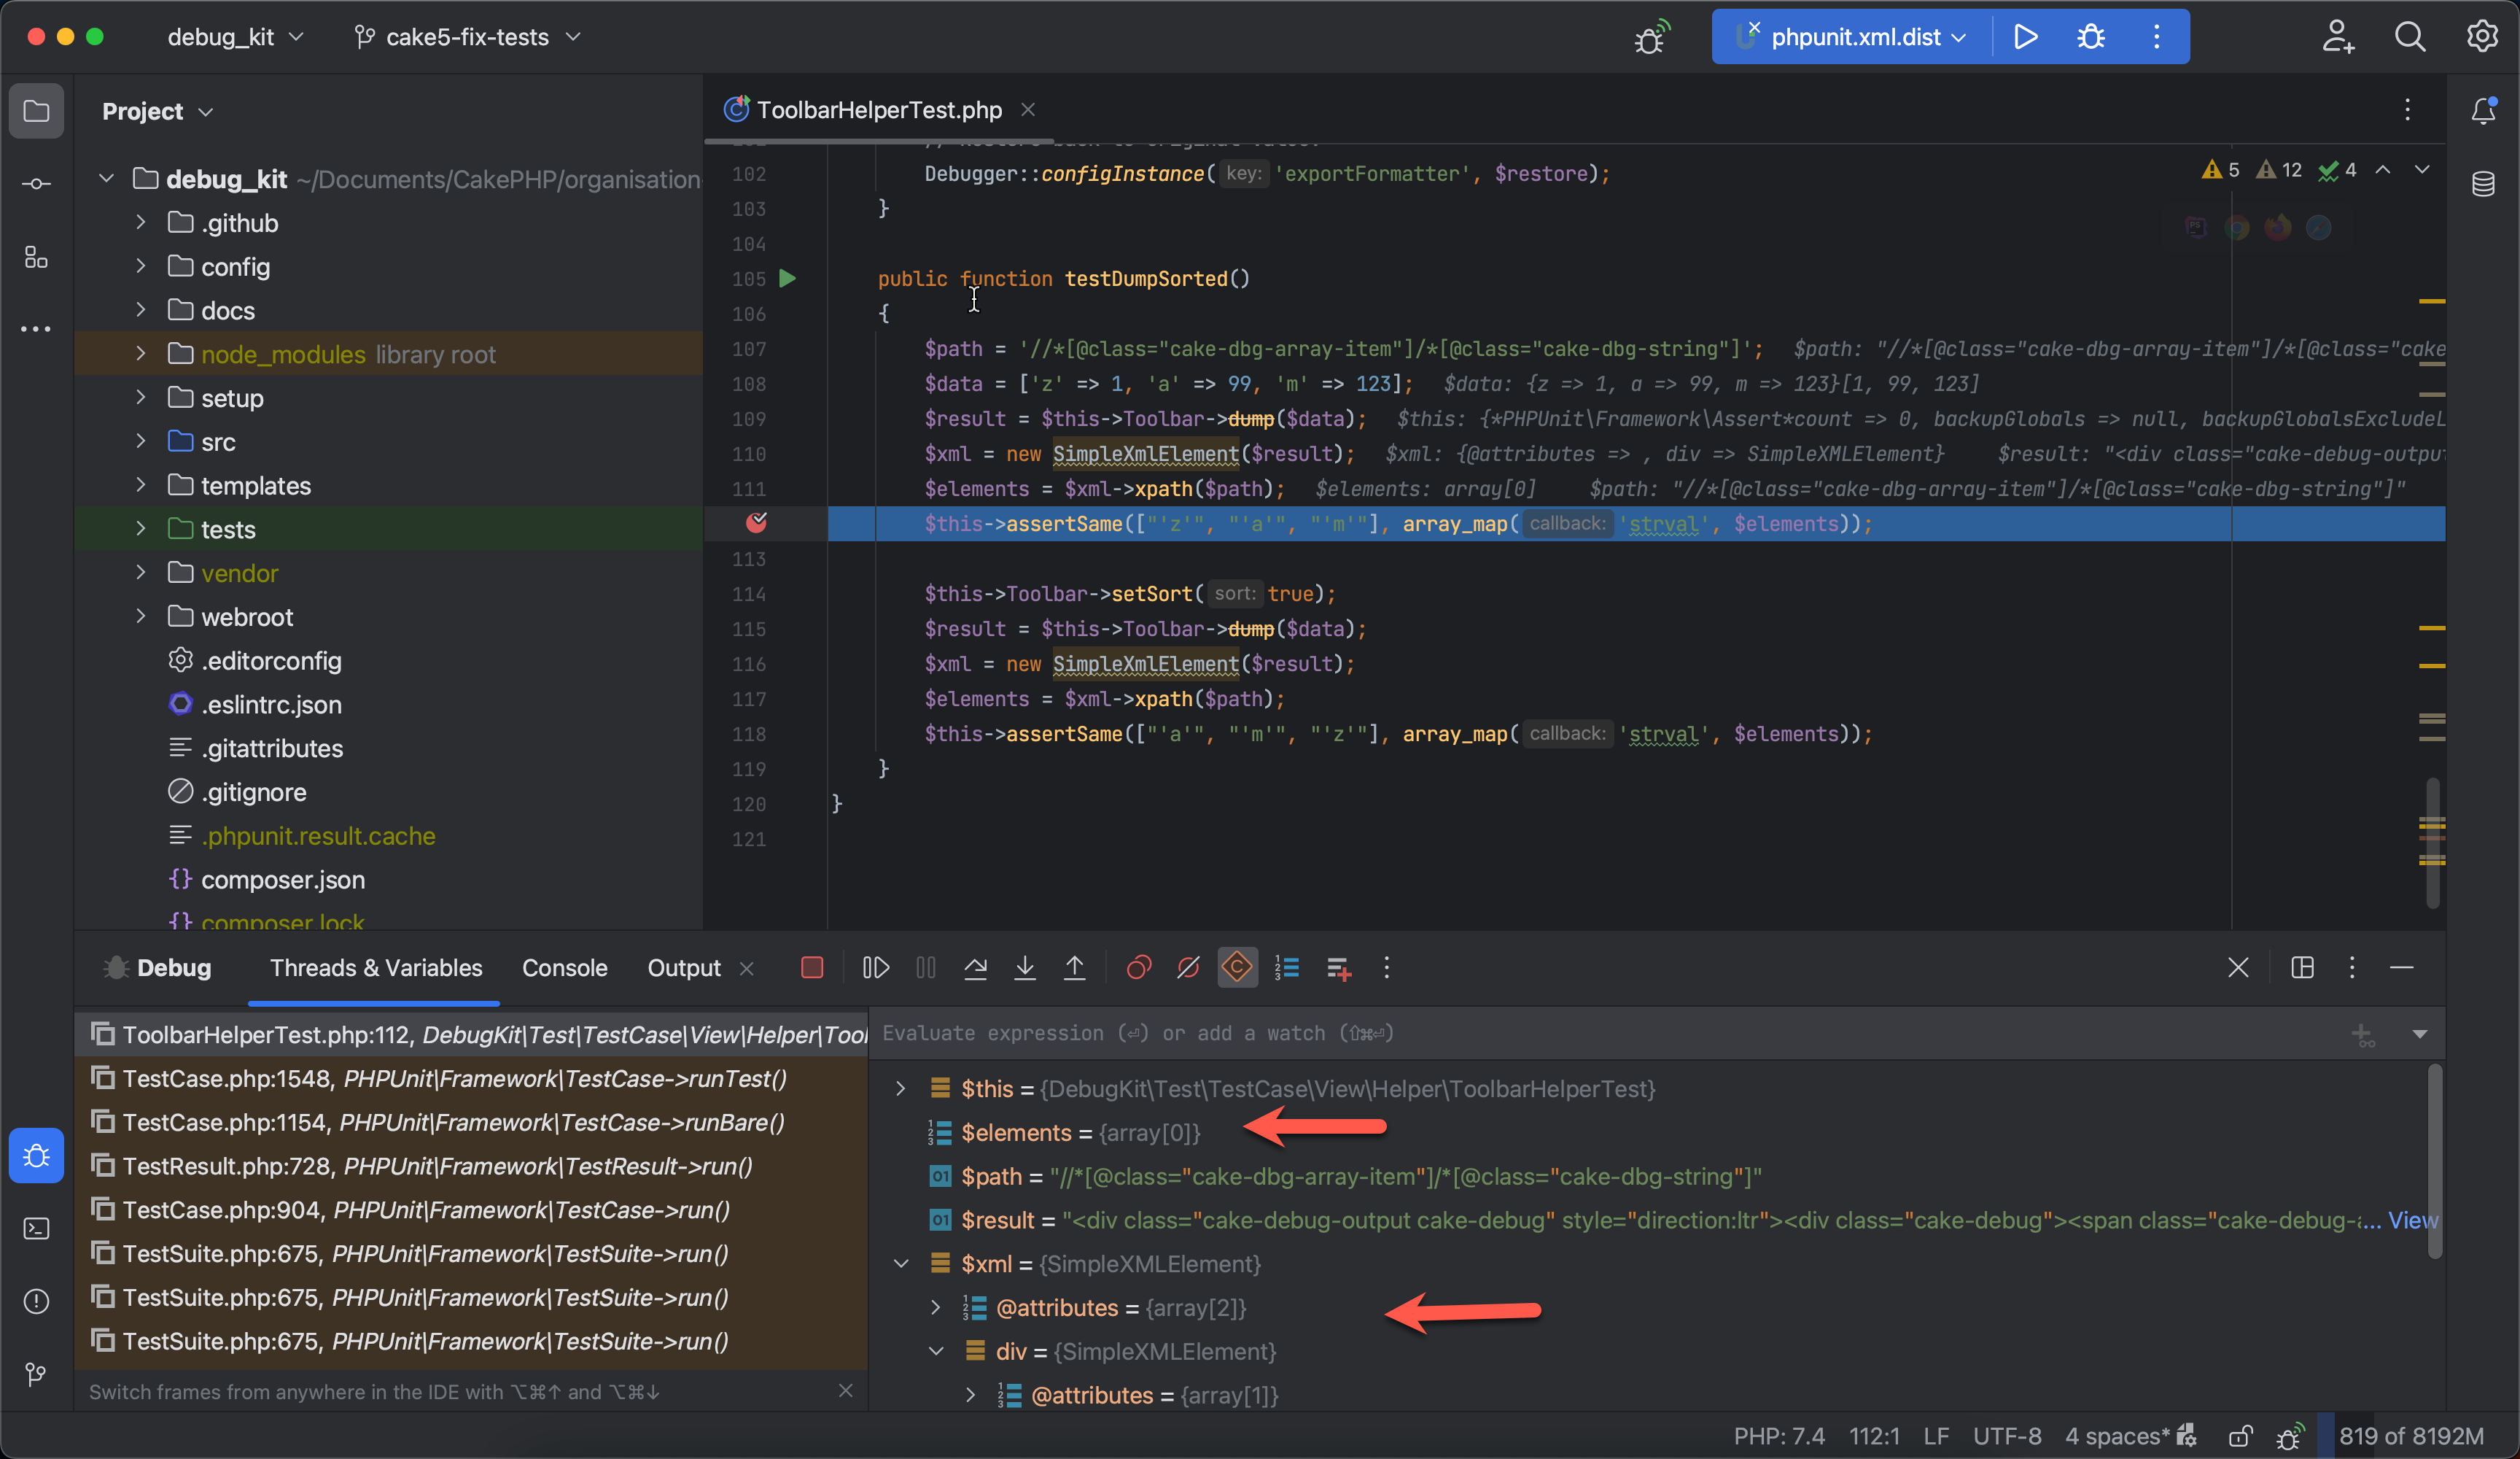
Task: Switch to the Console tab
Action: [564, 967]
